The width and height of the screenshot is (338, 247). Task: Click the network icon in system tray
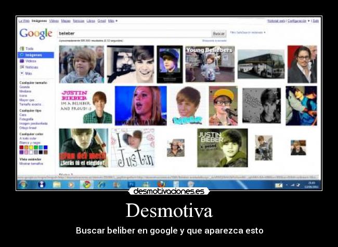tap(293, 185)
